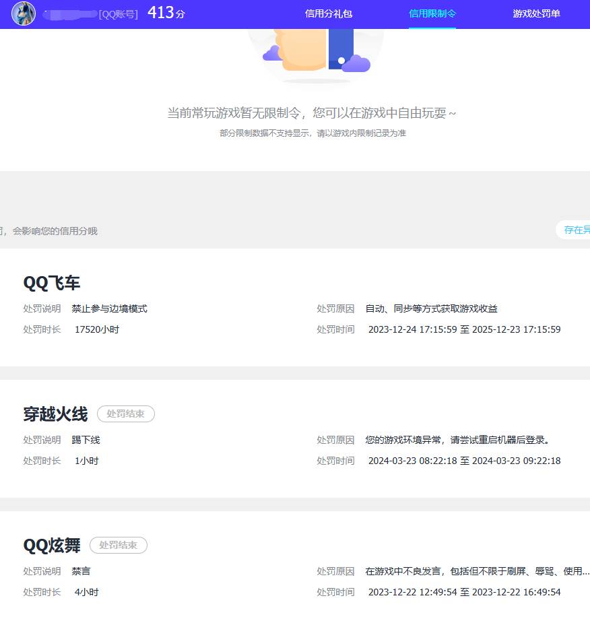Click the 17520小时 duration value
The image size is (590, 623).
[x=96, y=329]
